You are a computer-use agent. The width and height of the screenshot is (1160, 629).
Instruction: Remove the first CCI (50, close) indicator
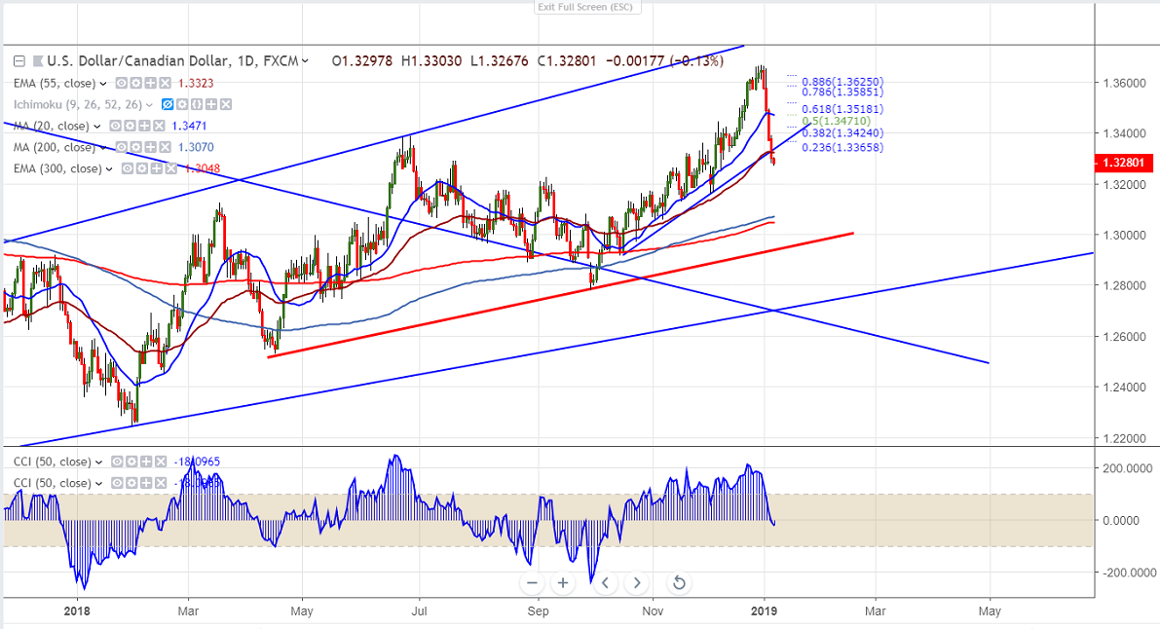(160, 462)
